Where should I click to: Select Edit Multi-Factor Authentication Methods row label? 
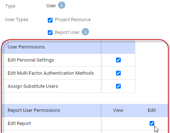(x=51, y=73)
